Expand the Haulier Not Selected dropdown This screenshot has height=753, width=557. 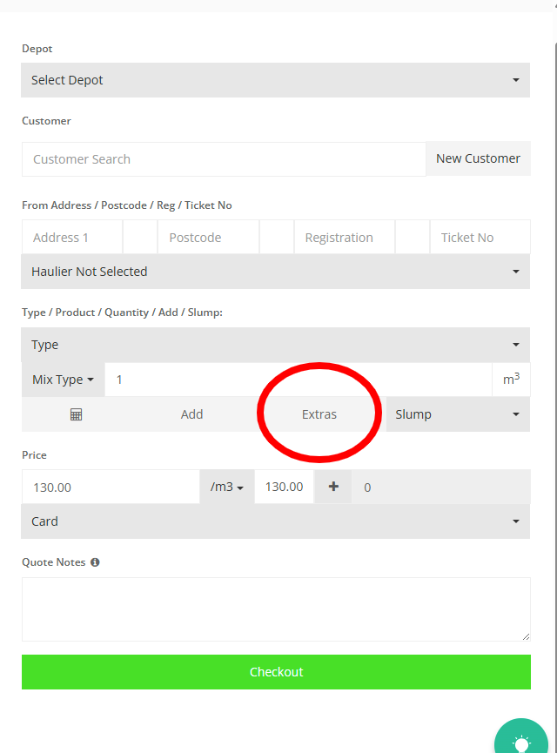[x=275, y=272]
